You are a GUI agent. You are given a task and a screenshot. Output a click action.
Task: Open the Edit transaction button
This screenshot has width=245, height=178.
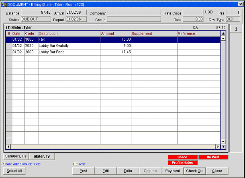(106, 171)
